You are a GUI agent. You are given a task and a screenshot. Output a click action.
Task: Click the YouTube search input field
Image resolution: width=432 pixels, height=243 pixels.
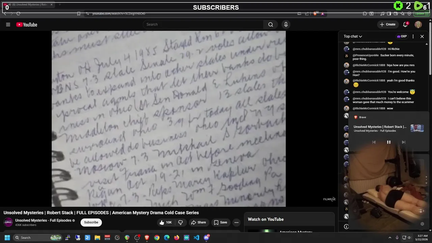[x=203, y=24]
